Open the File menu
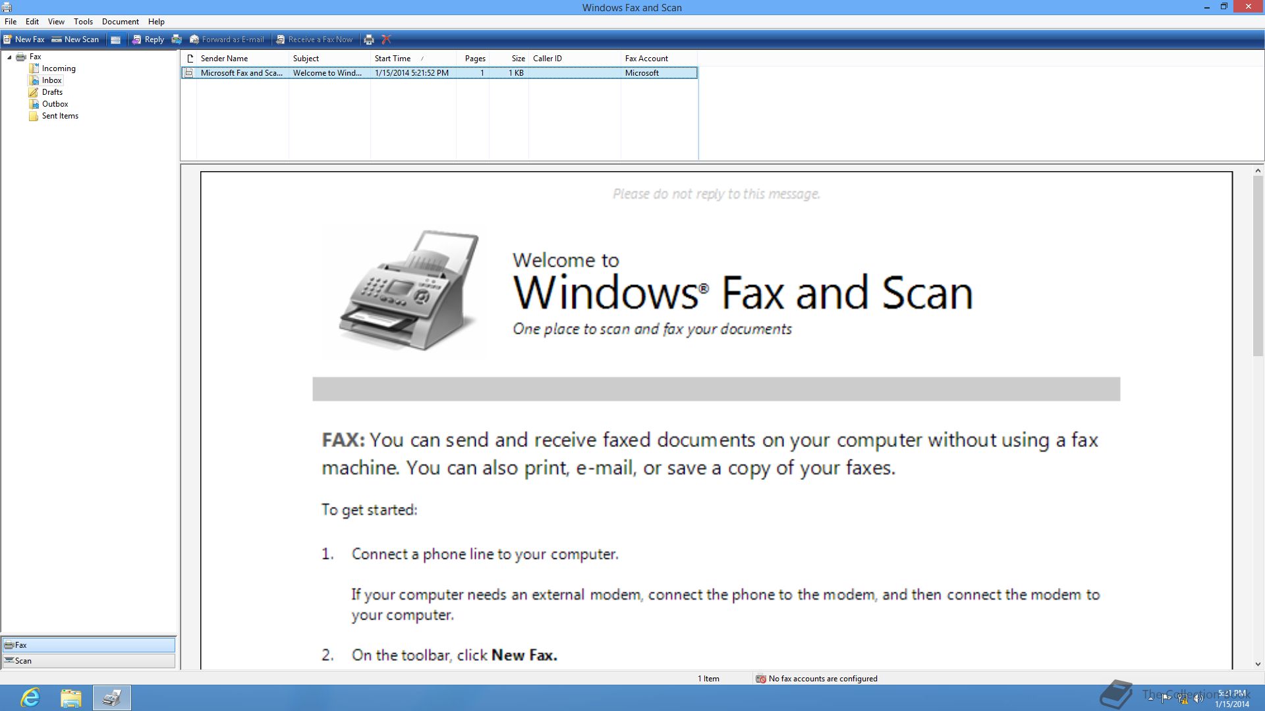The height and width of the screenshot is (711, 1265). (11, 22)
